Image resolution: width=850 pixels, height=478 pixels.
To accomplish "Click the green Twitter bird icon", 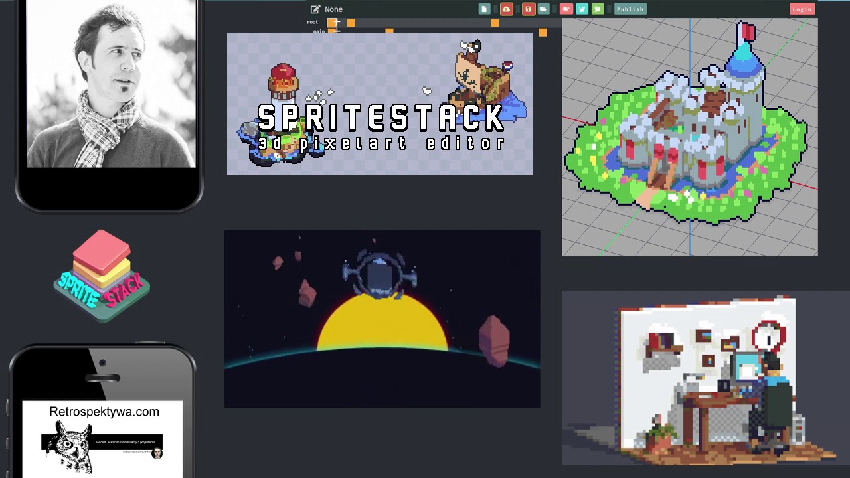I will pyautogui.click(x=598, y=9).
